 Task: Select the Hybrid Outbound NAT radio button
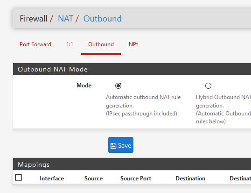point(208,86)
